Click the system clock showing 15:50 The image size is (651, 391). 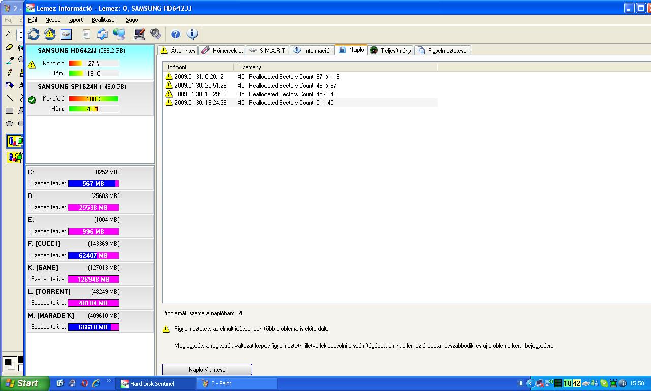tap(637, 383)
